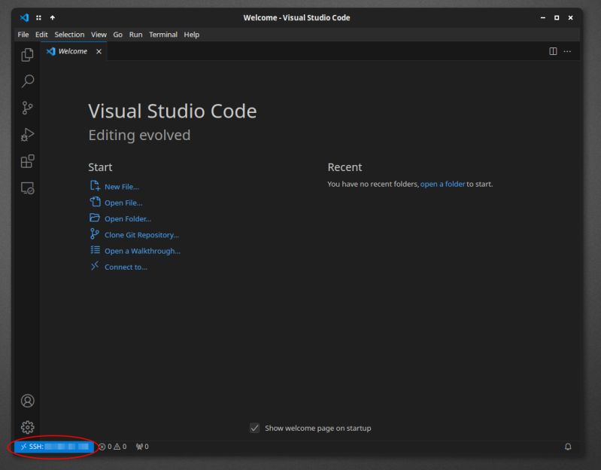Click the up arrow icon in title bar
Image resolution: width=601 pixels, height=470 pixels.
click(53, 17)
